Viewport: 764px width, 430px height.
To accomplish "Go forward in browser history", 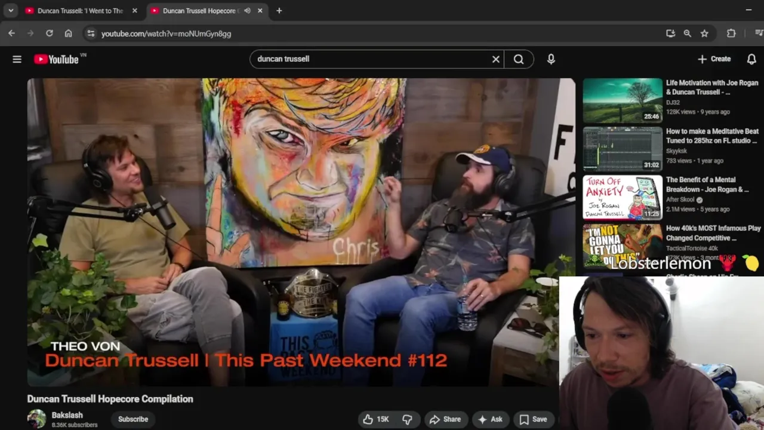I will coord(30,33).
